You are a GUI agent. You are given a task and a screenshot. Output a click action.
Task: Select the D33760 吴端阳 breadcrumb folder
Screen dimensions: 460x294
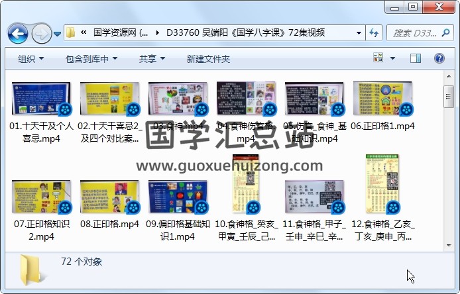245,32
